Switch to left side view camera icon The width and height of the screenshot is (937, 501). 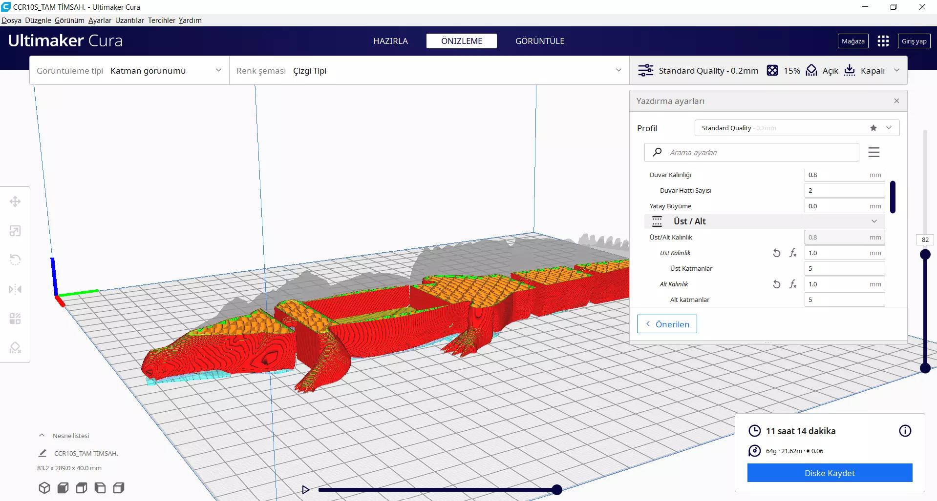[100, 488]
